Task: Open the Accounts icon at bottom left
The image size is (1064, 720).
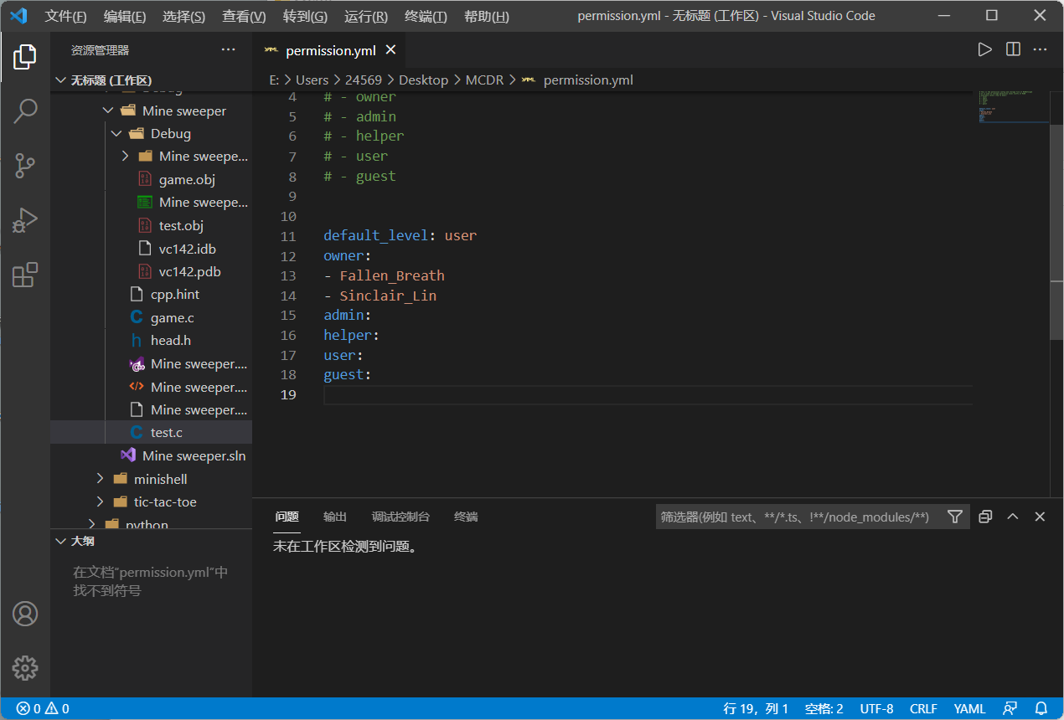Action: tap(25, 614)
